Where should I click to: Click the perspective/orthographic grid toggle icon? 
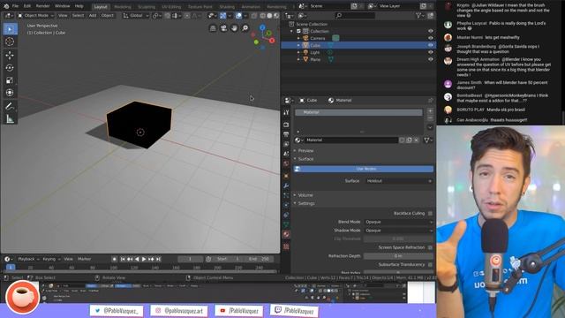213,28
